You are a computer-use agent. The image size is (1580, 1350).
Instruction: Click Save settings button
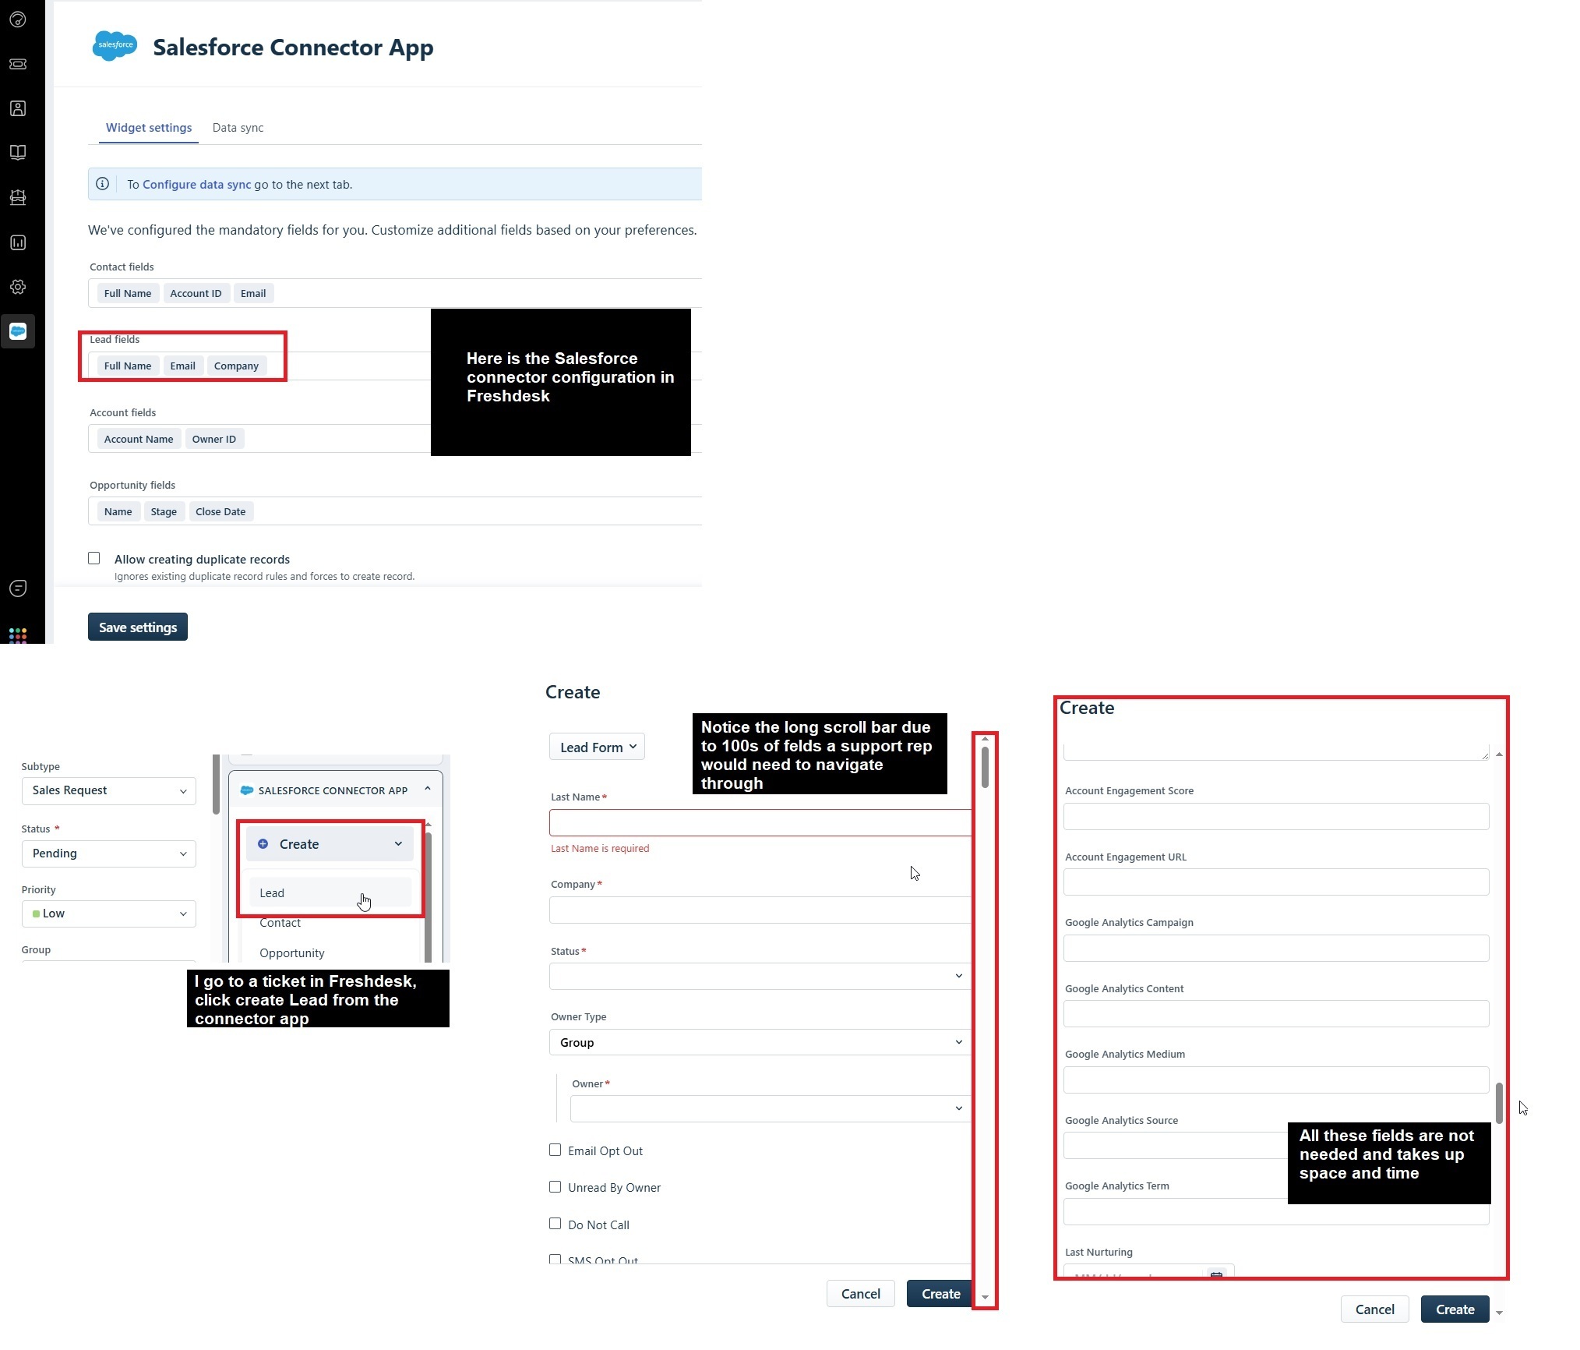(138, 627)
